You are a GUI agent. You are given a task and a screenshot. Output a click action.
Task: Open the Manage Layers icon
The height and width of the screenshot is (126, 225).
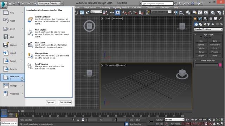tap(188, 13)
